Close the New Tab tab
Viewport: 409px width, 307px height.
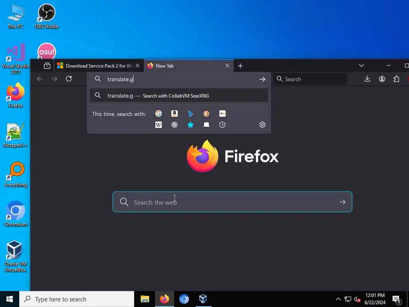[227, 66]
